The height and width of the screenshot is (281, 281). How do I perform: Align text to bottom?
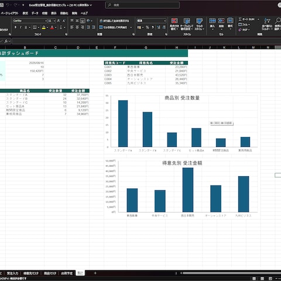click(x=83, y=20)
